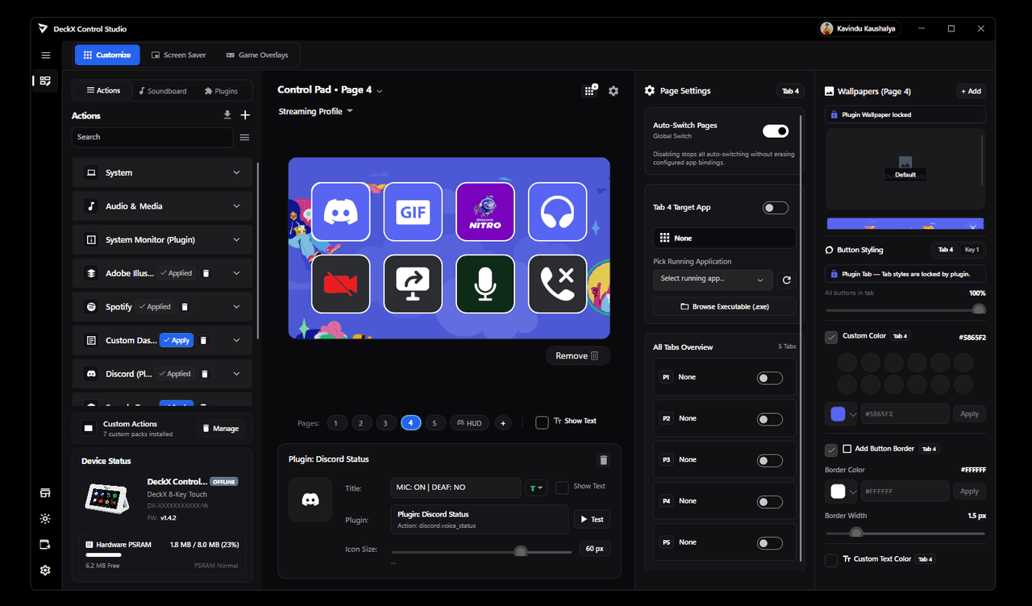Adjust the Icon Size slider
The width and height of the screenshot is (1032, 606).
481,552
